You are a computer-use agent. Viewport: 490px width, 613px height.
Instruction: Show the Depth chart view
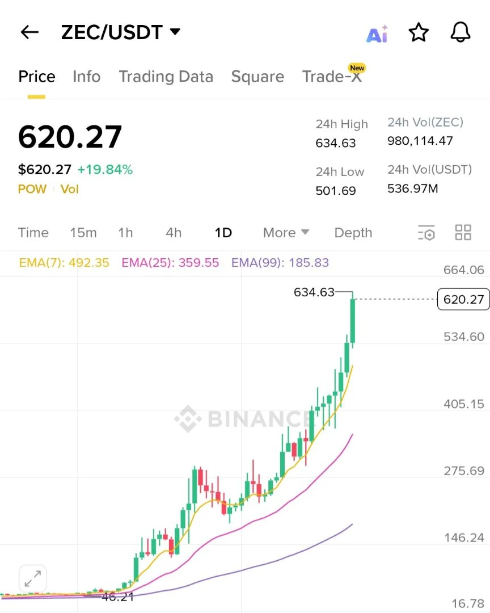(353, 233)
